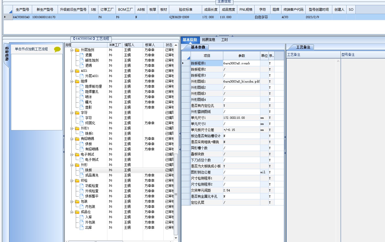Collapse the 外形1 tree node
The height and width of the screenshot is (242, 385).
pyautogui.click(x=72, y=128)
